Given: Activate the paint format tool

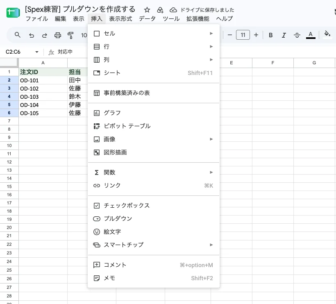Looking at the screenshot, I should click(70, 35).
